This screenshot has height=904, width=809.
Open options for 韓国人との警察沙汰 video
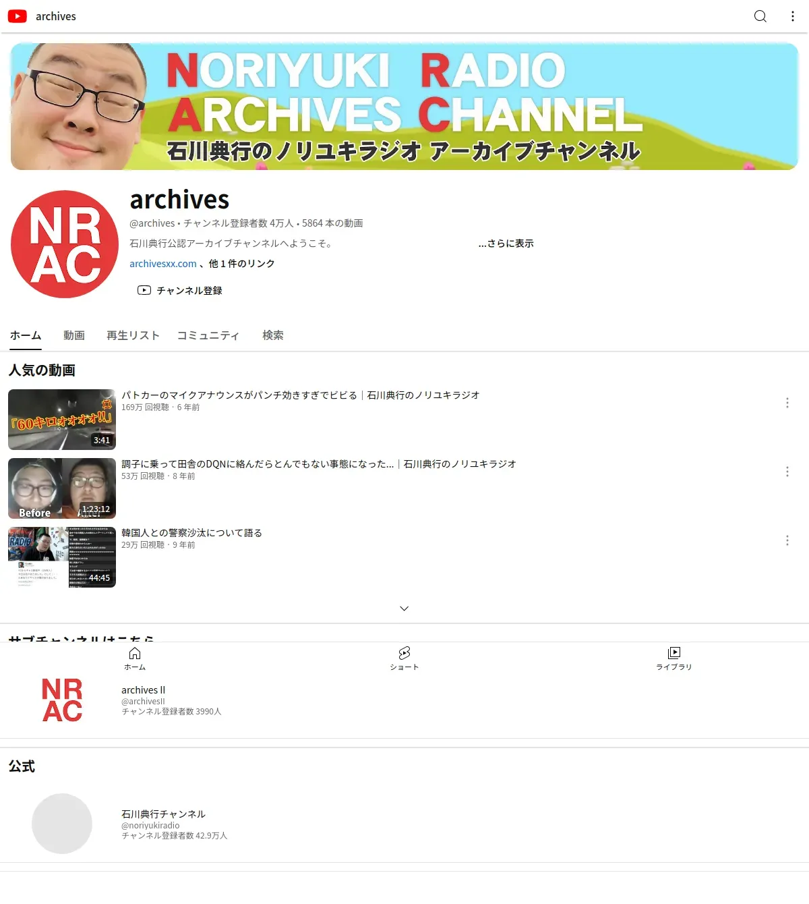coord(787,540)
